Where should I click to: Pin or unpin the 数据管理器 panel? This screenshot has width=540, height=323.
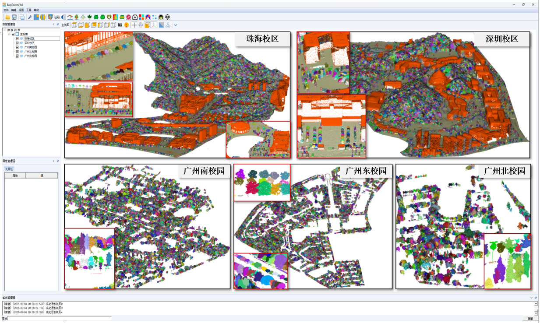pos(57,25)
